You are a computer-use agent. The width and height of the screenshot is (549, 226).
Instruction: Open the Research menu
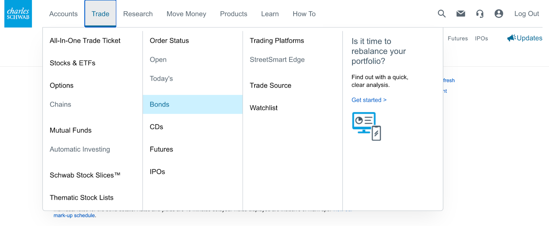point(138,14)
